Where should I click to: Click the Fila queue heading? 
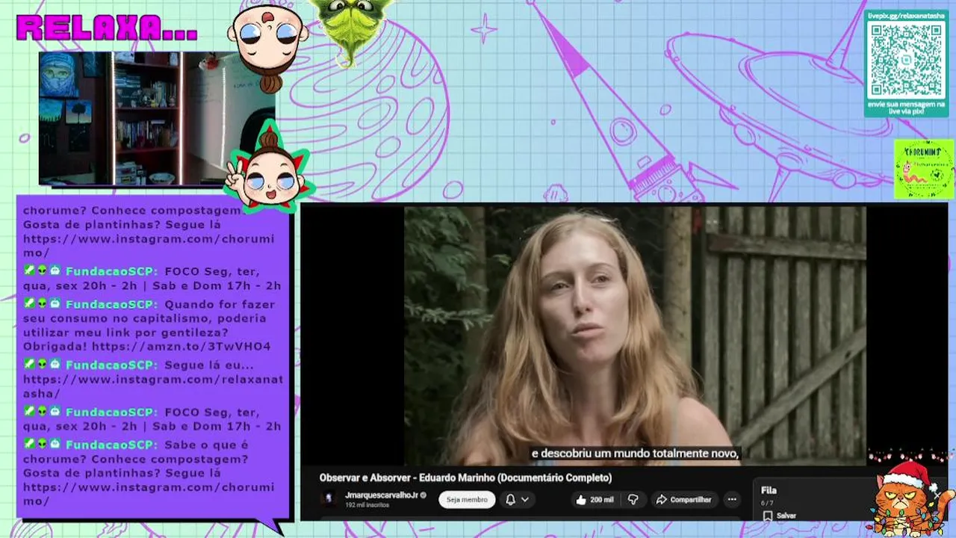(769, 490)
